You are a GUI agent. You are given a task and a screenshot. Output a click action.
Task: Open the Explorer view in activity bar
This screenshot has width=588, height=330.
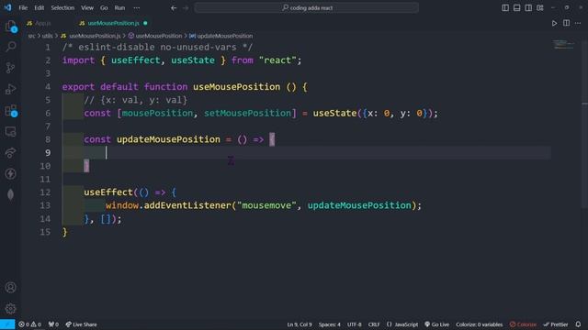click(10, 27)
